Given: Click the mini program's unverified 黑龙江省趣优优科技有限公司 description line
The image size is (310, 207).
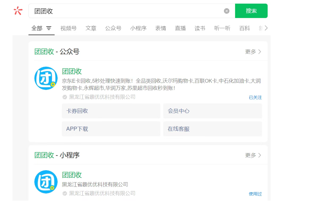Looking at the screenshot, I should [95, 184].
